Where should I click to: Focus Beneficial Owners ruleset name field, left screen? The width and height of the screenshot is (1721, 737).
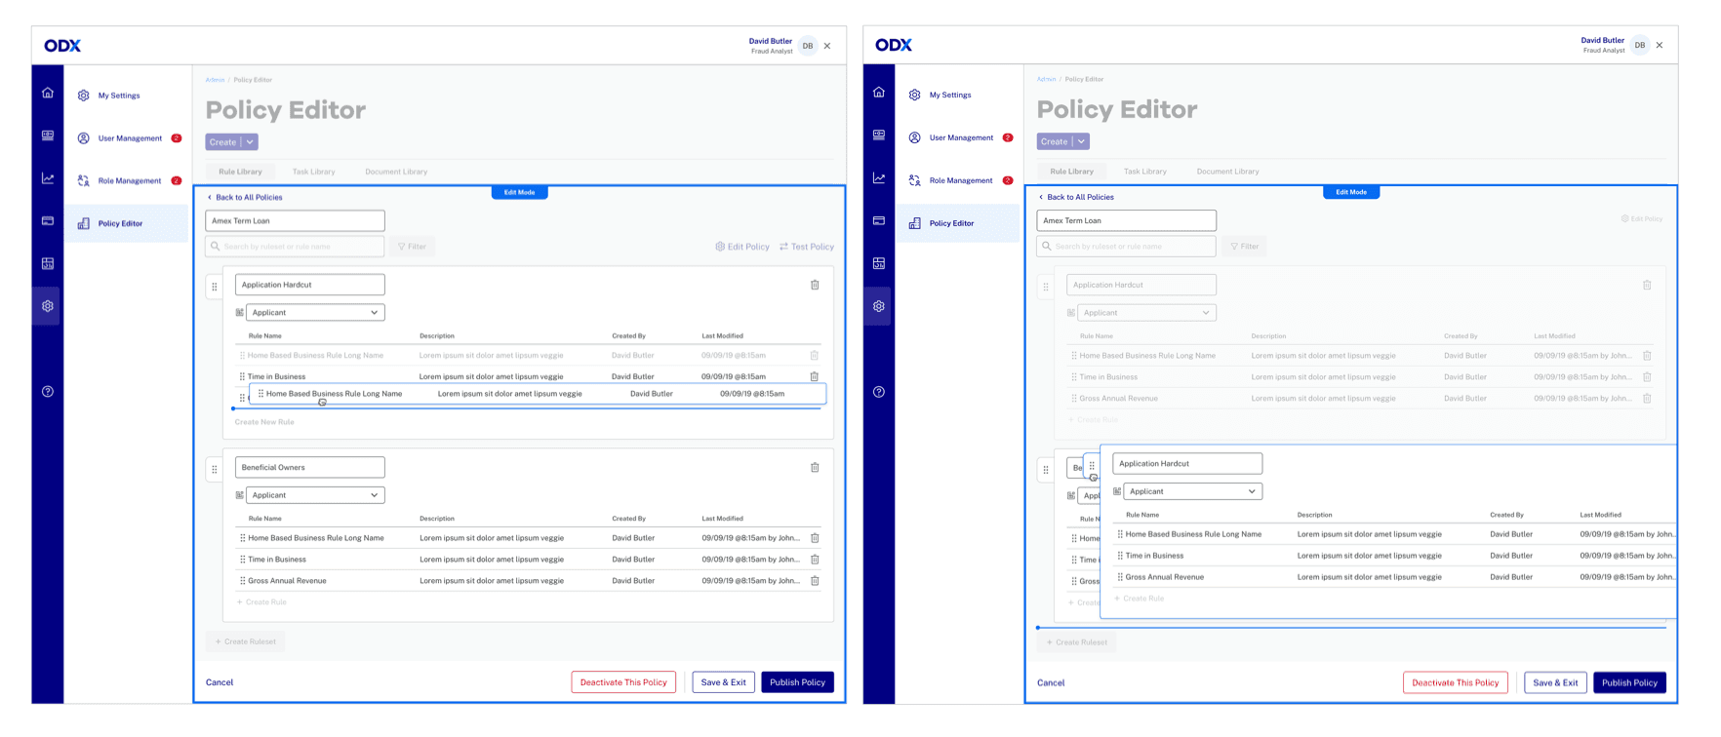pos(309,467)
